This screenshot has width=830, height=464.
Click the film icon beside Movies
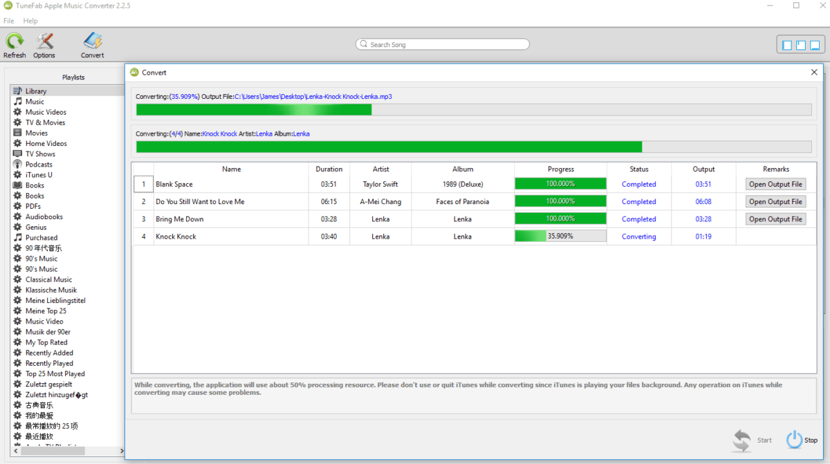[18, 133]
